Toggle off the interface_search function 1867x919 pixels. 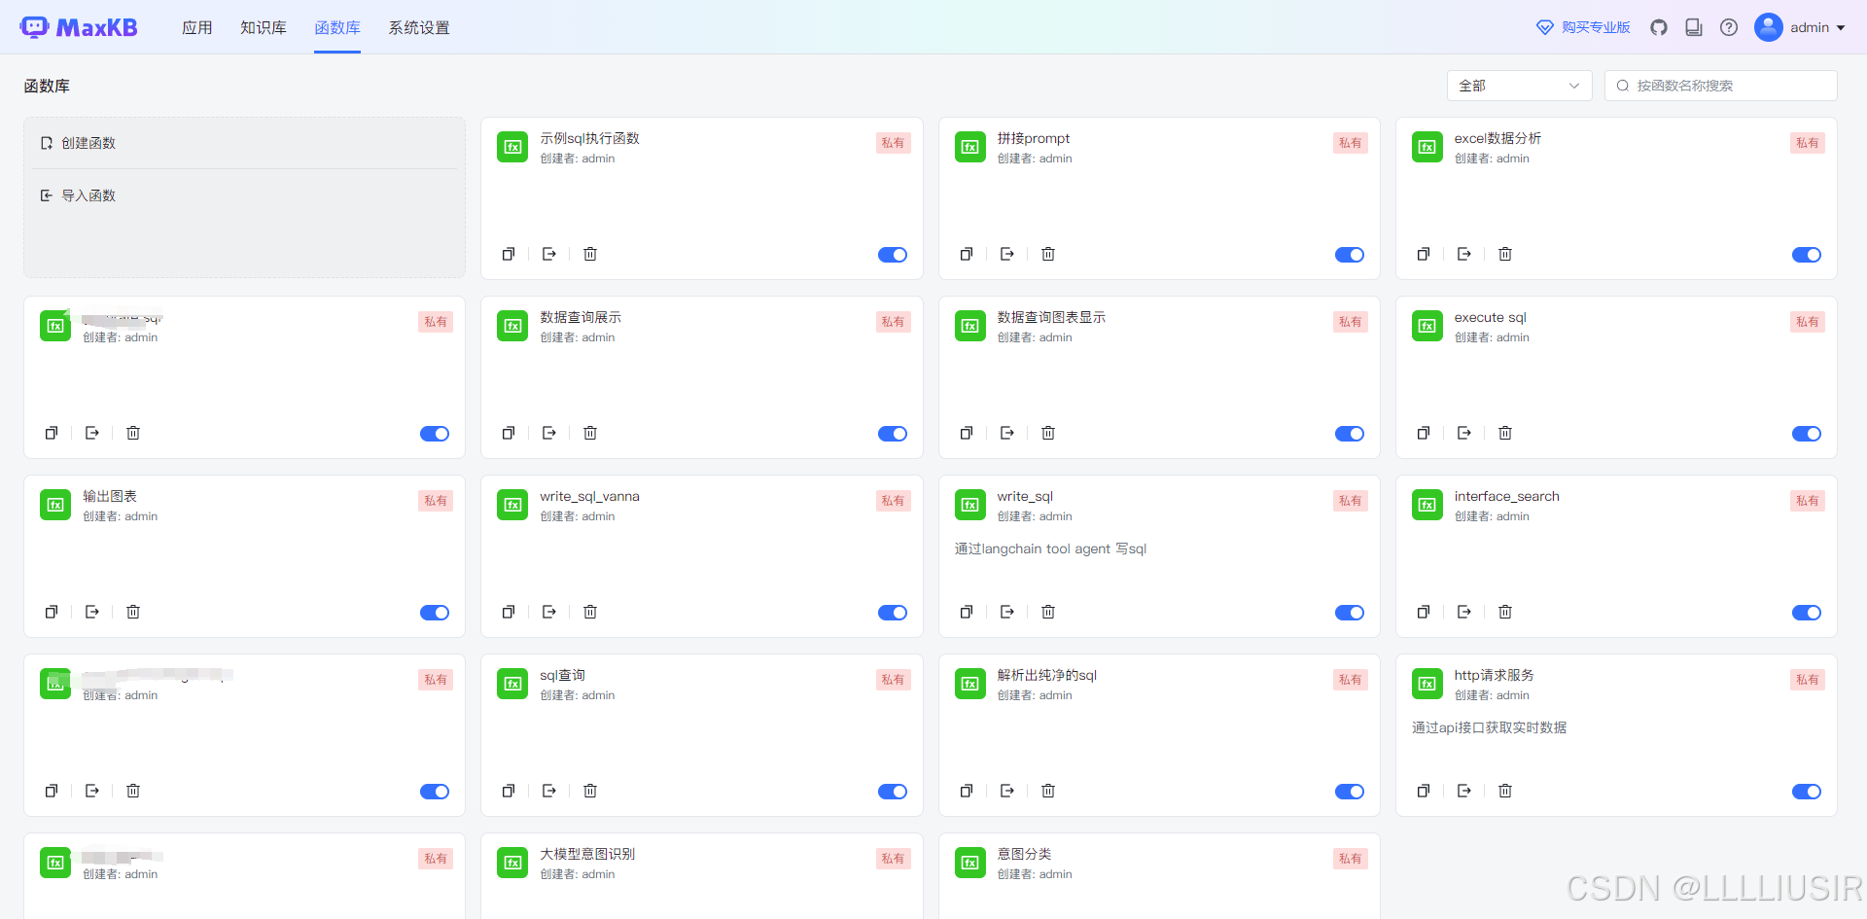1807,613
